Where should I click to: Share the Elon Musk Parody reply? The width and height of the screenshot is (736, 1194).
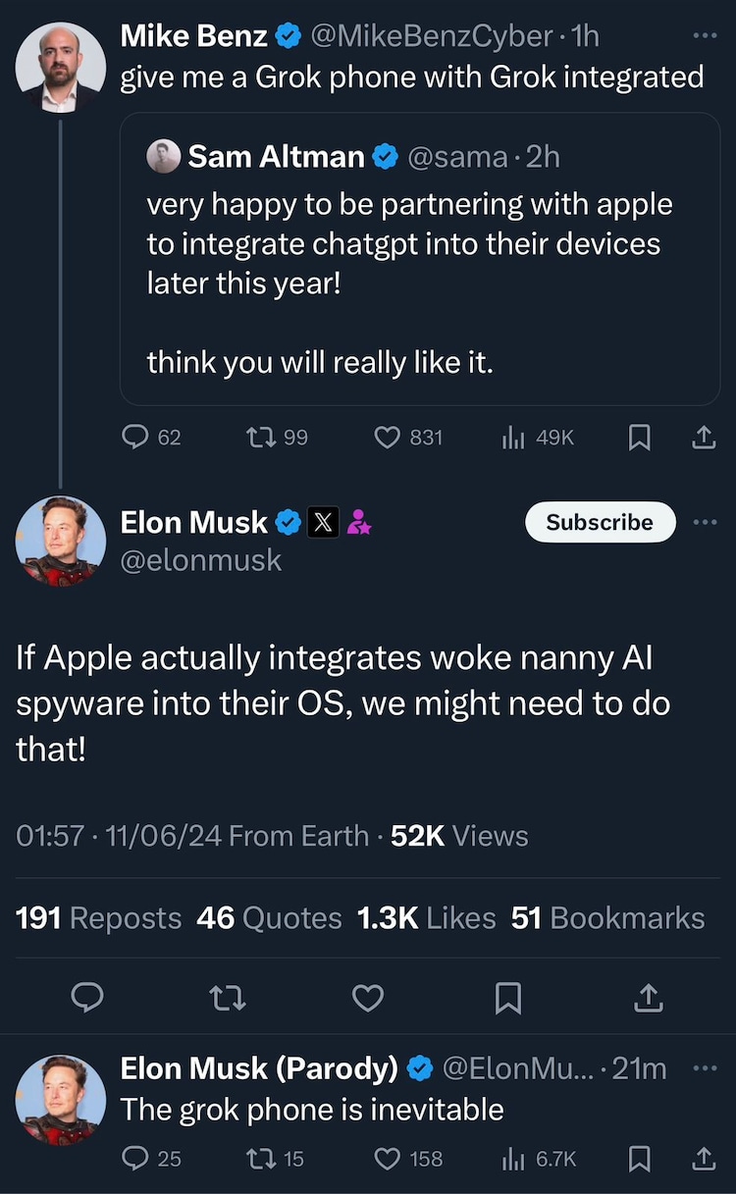tap(704, 1159)
